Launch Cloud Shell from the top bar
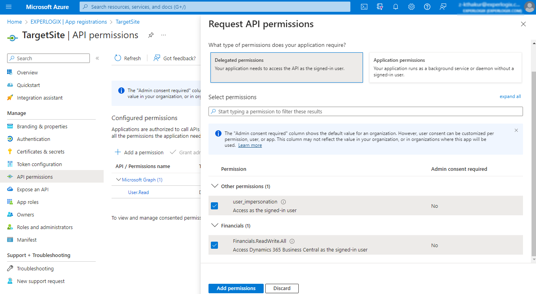 click(x=365, y=7)
